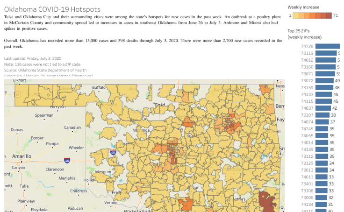Click the bar for ZIP 74011
The width and height of the screenshot is (344, 212).
tap(322, 177)
